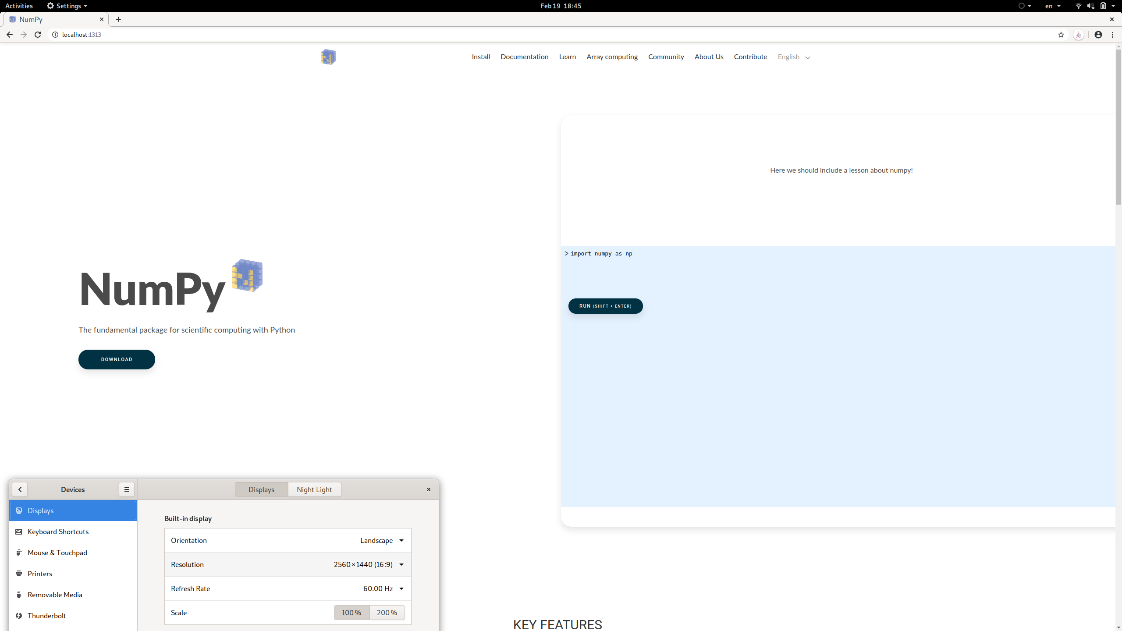This screenshot has width=1122, height=631.
Task: Open Mouse & Touchpad settings
Action: tap(57, 553)
